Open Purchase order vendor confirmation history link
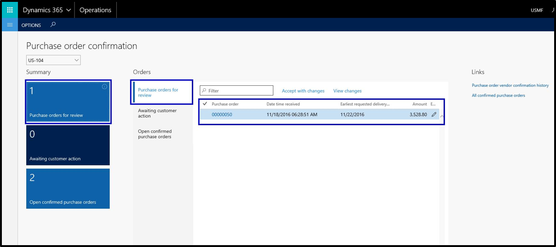 tap(510, 85)
